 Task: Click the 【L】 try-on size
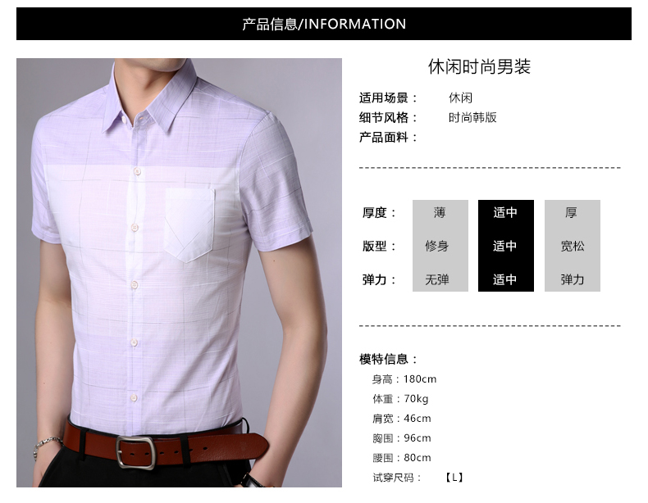[454, 478]
